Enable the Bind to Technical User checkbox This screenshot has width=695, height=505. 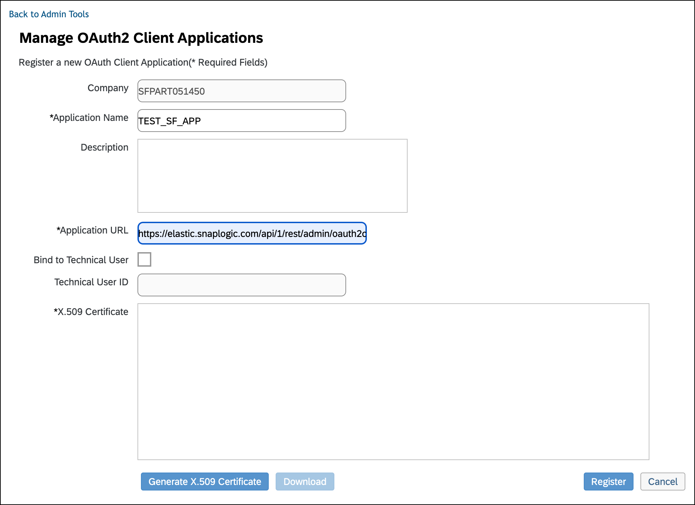(144, 259)
